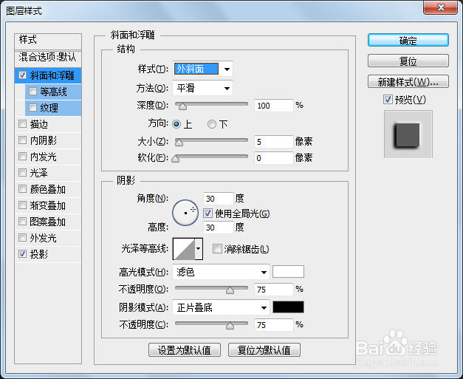The width and height of the screenshot is (463, 379).
Task: Click the 角度 value field
Action: coord(219,199)
